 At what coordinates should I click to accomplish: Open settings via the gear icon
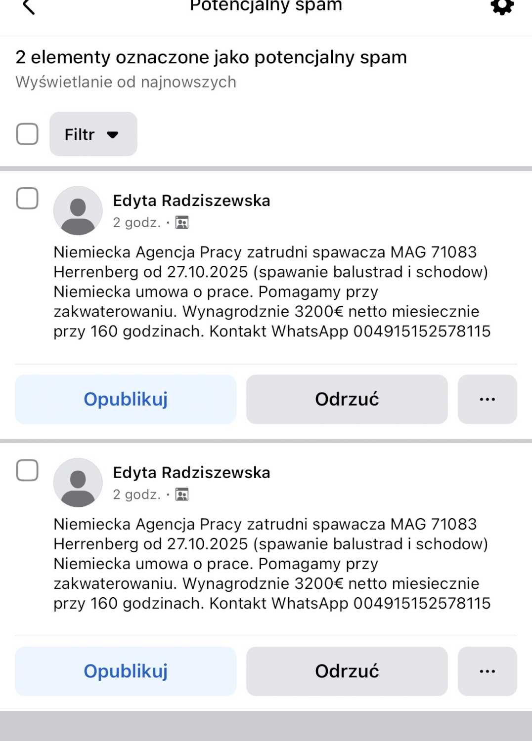(x=502, y=6)
